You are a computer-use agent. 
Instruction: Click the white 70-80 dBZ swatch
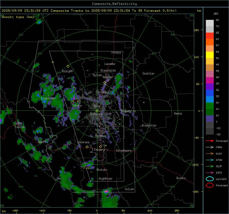click(x=210, y=23)
